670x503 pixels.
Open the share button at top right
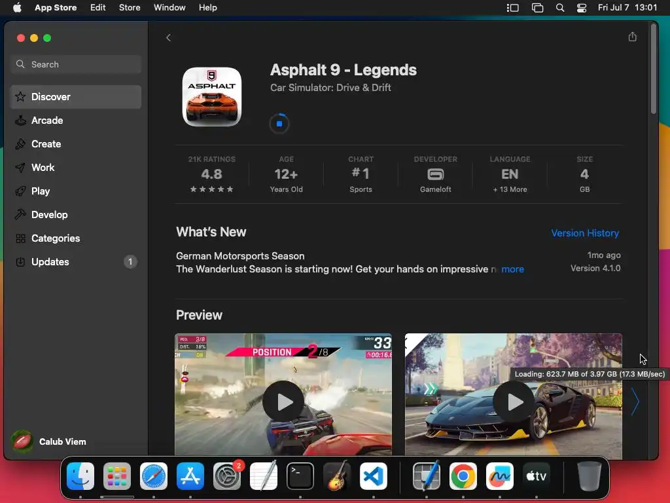[633, 37]
